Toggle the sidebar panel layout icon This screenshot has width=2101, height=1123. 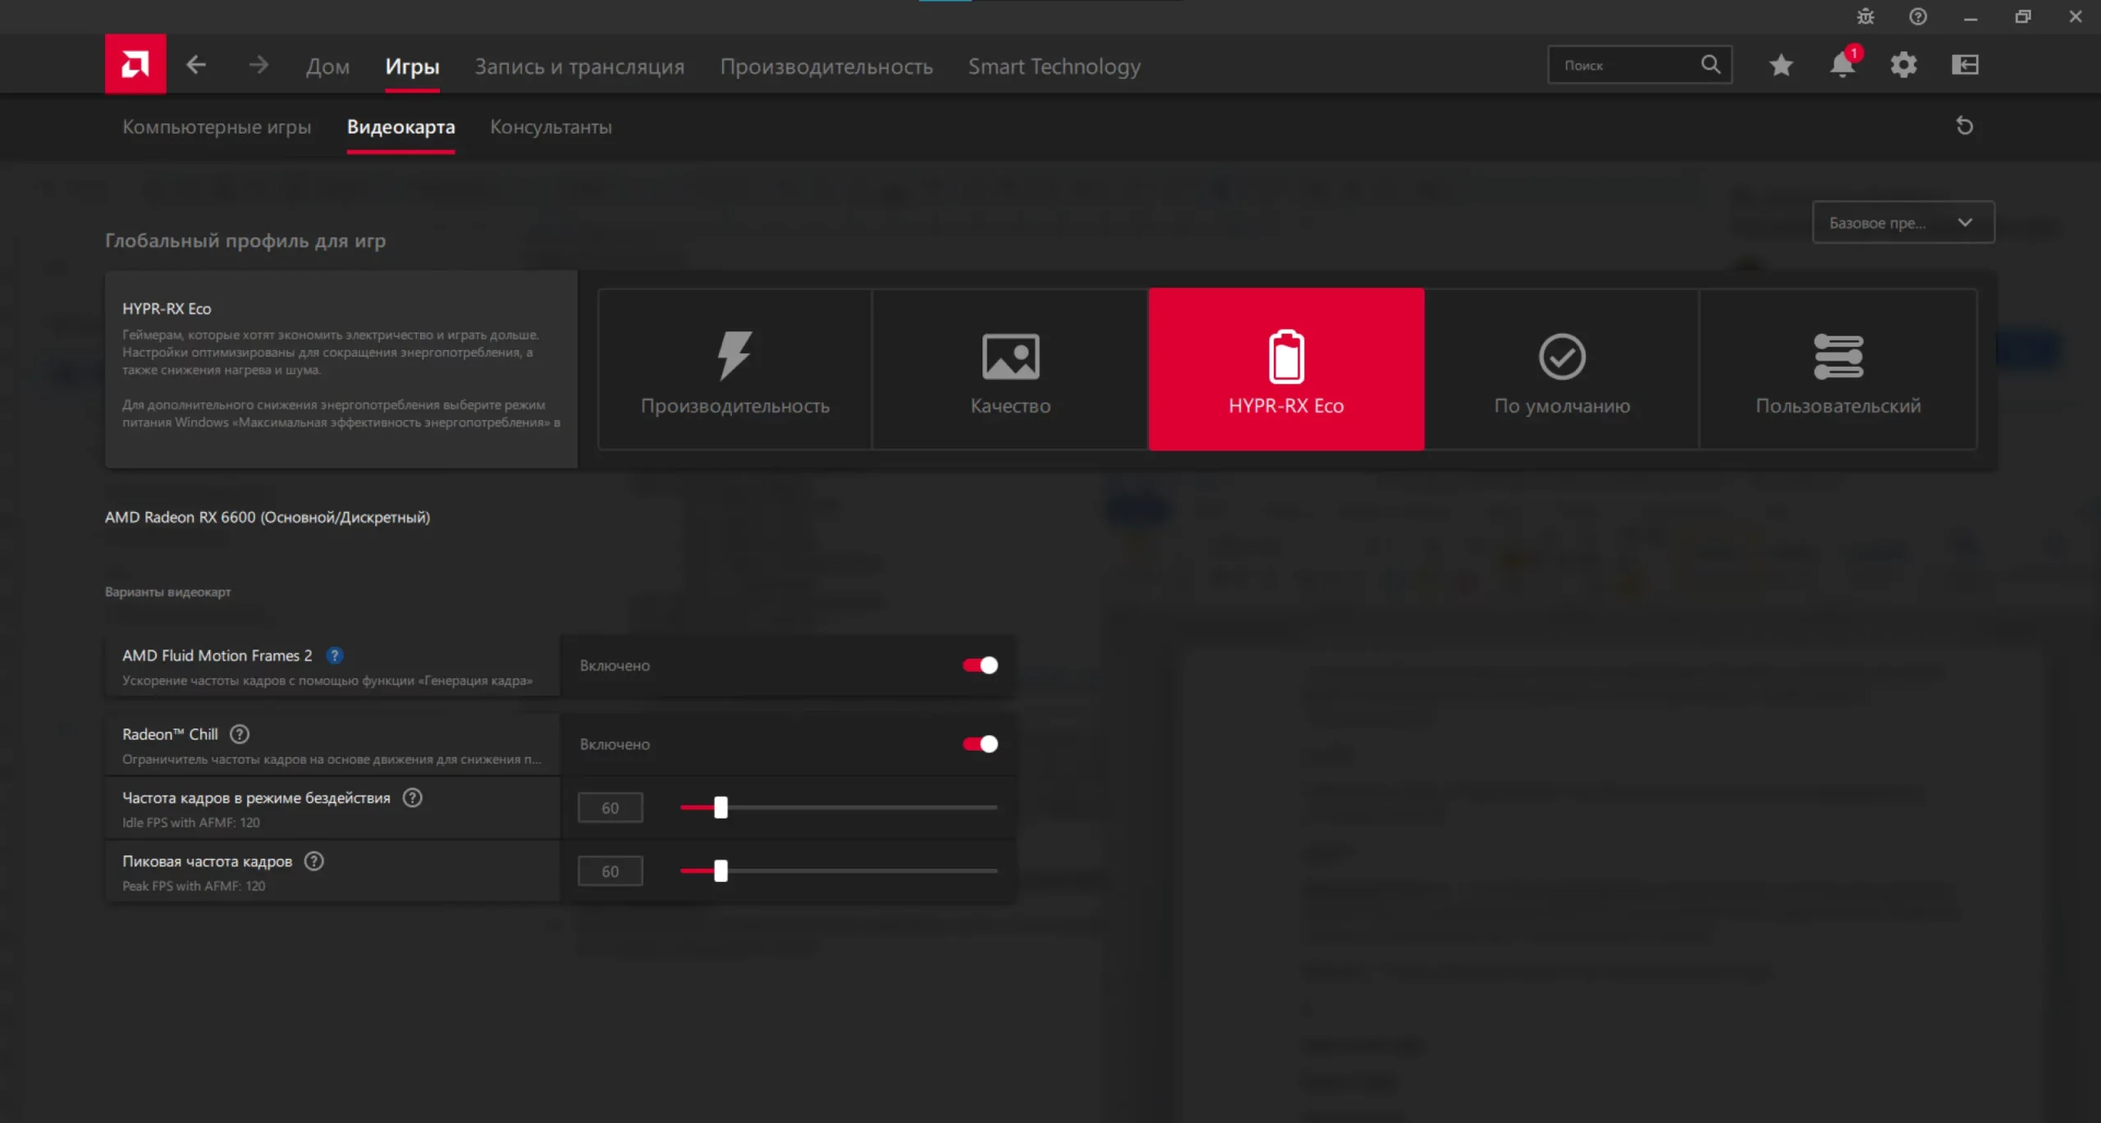1965,65
